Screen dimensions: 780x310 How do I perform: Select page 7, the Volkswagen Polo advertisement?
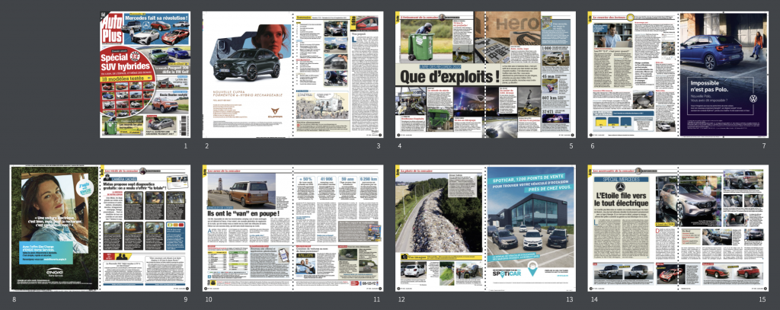724,75
